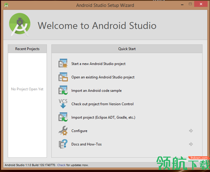The image size is (210, 172).
Task: Open an existing Android Studio project
Action: pyautogui.click(x=103, y=77)
